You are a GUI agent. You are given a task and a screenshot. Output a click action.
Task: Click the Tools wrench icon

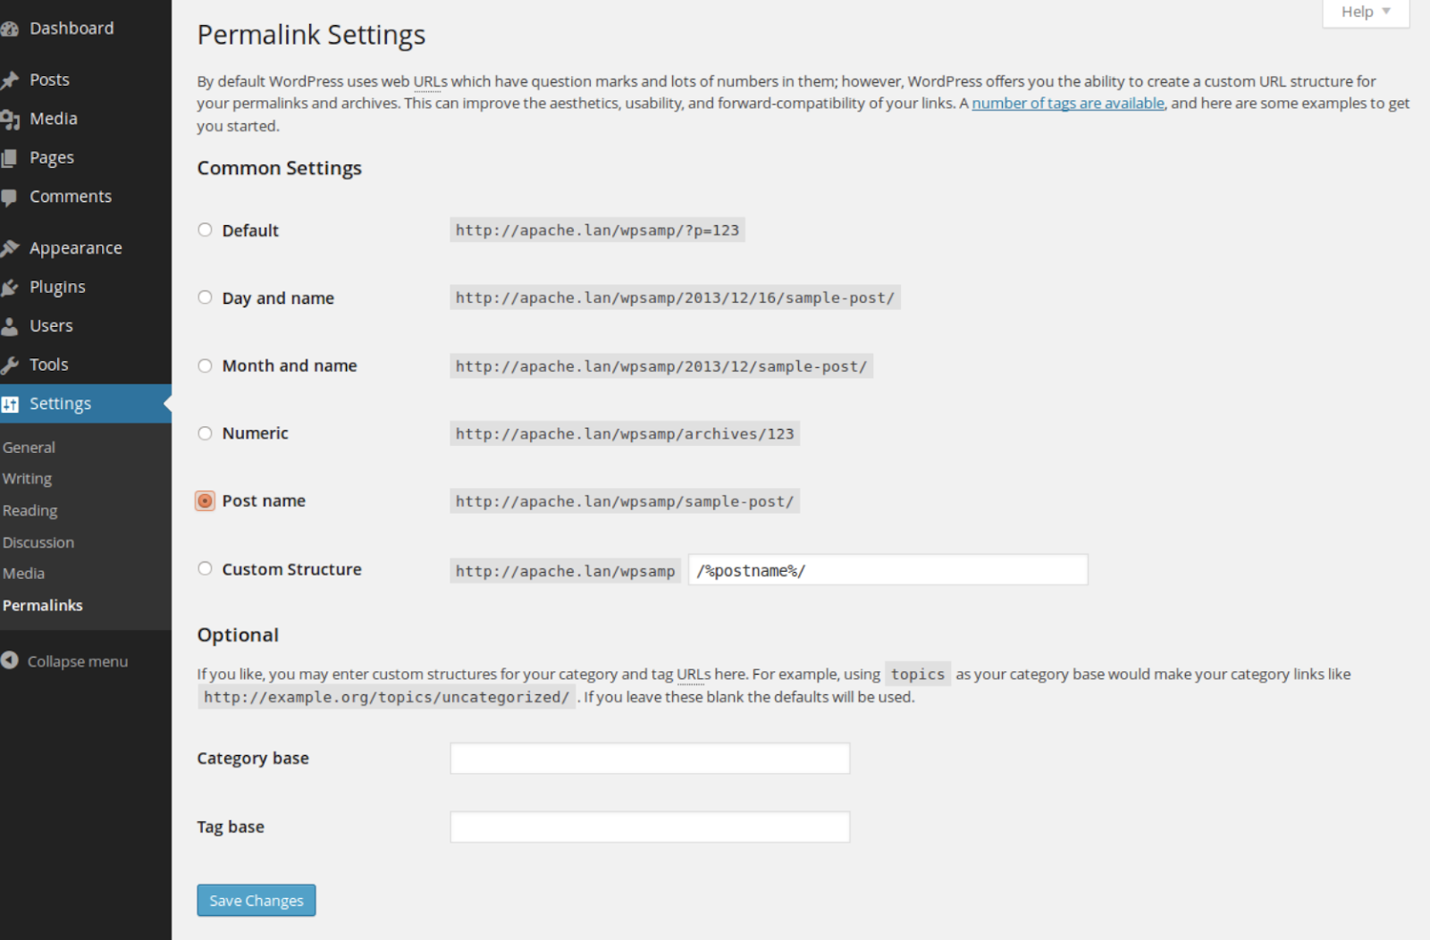(10, 365)
